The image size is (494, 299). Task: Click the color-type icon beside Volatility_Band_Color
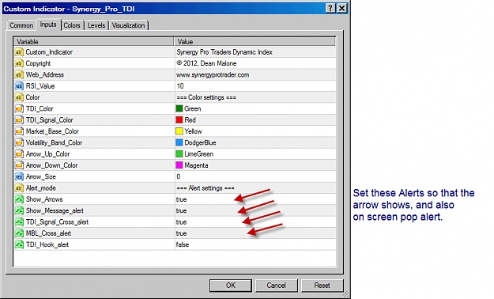point(19,143)
